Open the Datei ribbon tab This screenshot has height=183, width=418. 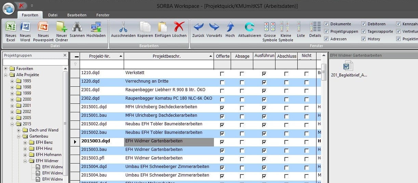[x=53, y=15]
